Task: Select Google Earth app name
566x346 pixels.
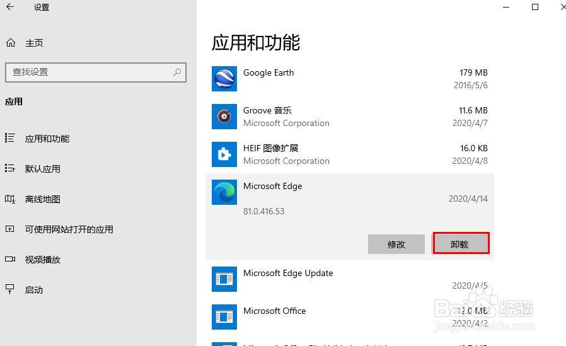Action: pos(269,73)
